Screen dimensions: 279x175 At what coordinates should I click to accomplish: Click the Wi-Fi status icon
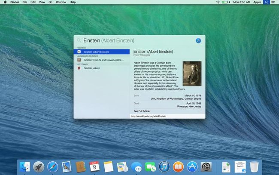coord(218,2)
